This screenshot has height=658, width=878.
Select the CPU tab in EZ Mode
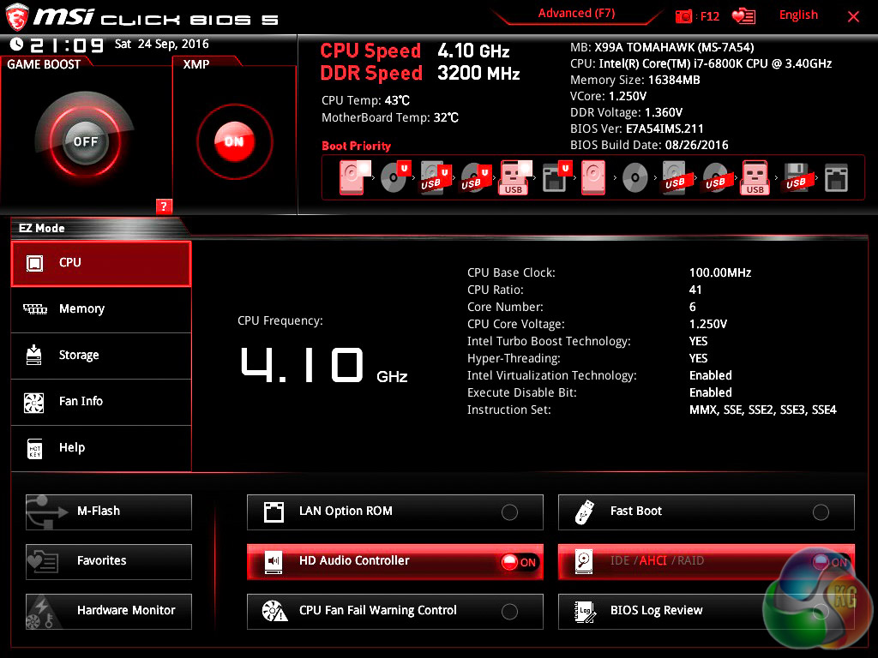pyautogui.click(x=101, y=264)
